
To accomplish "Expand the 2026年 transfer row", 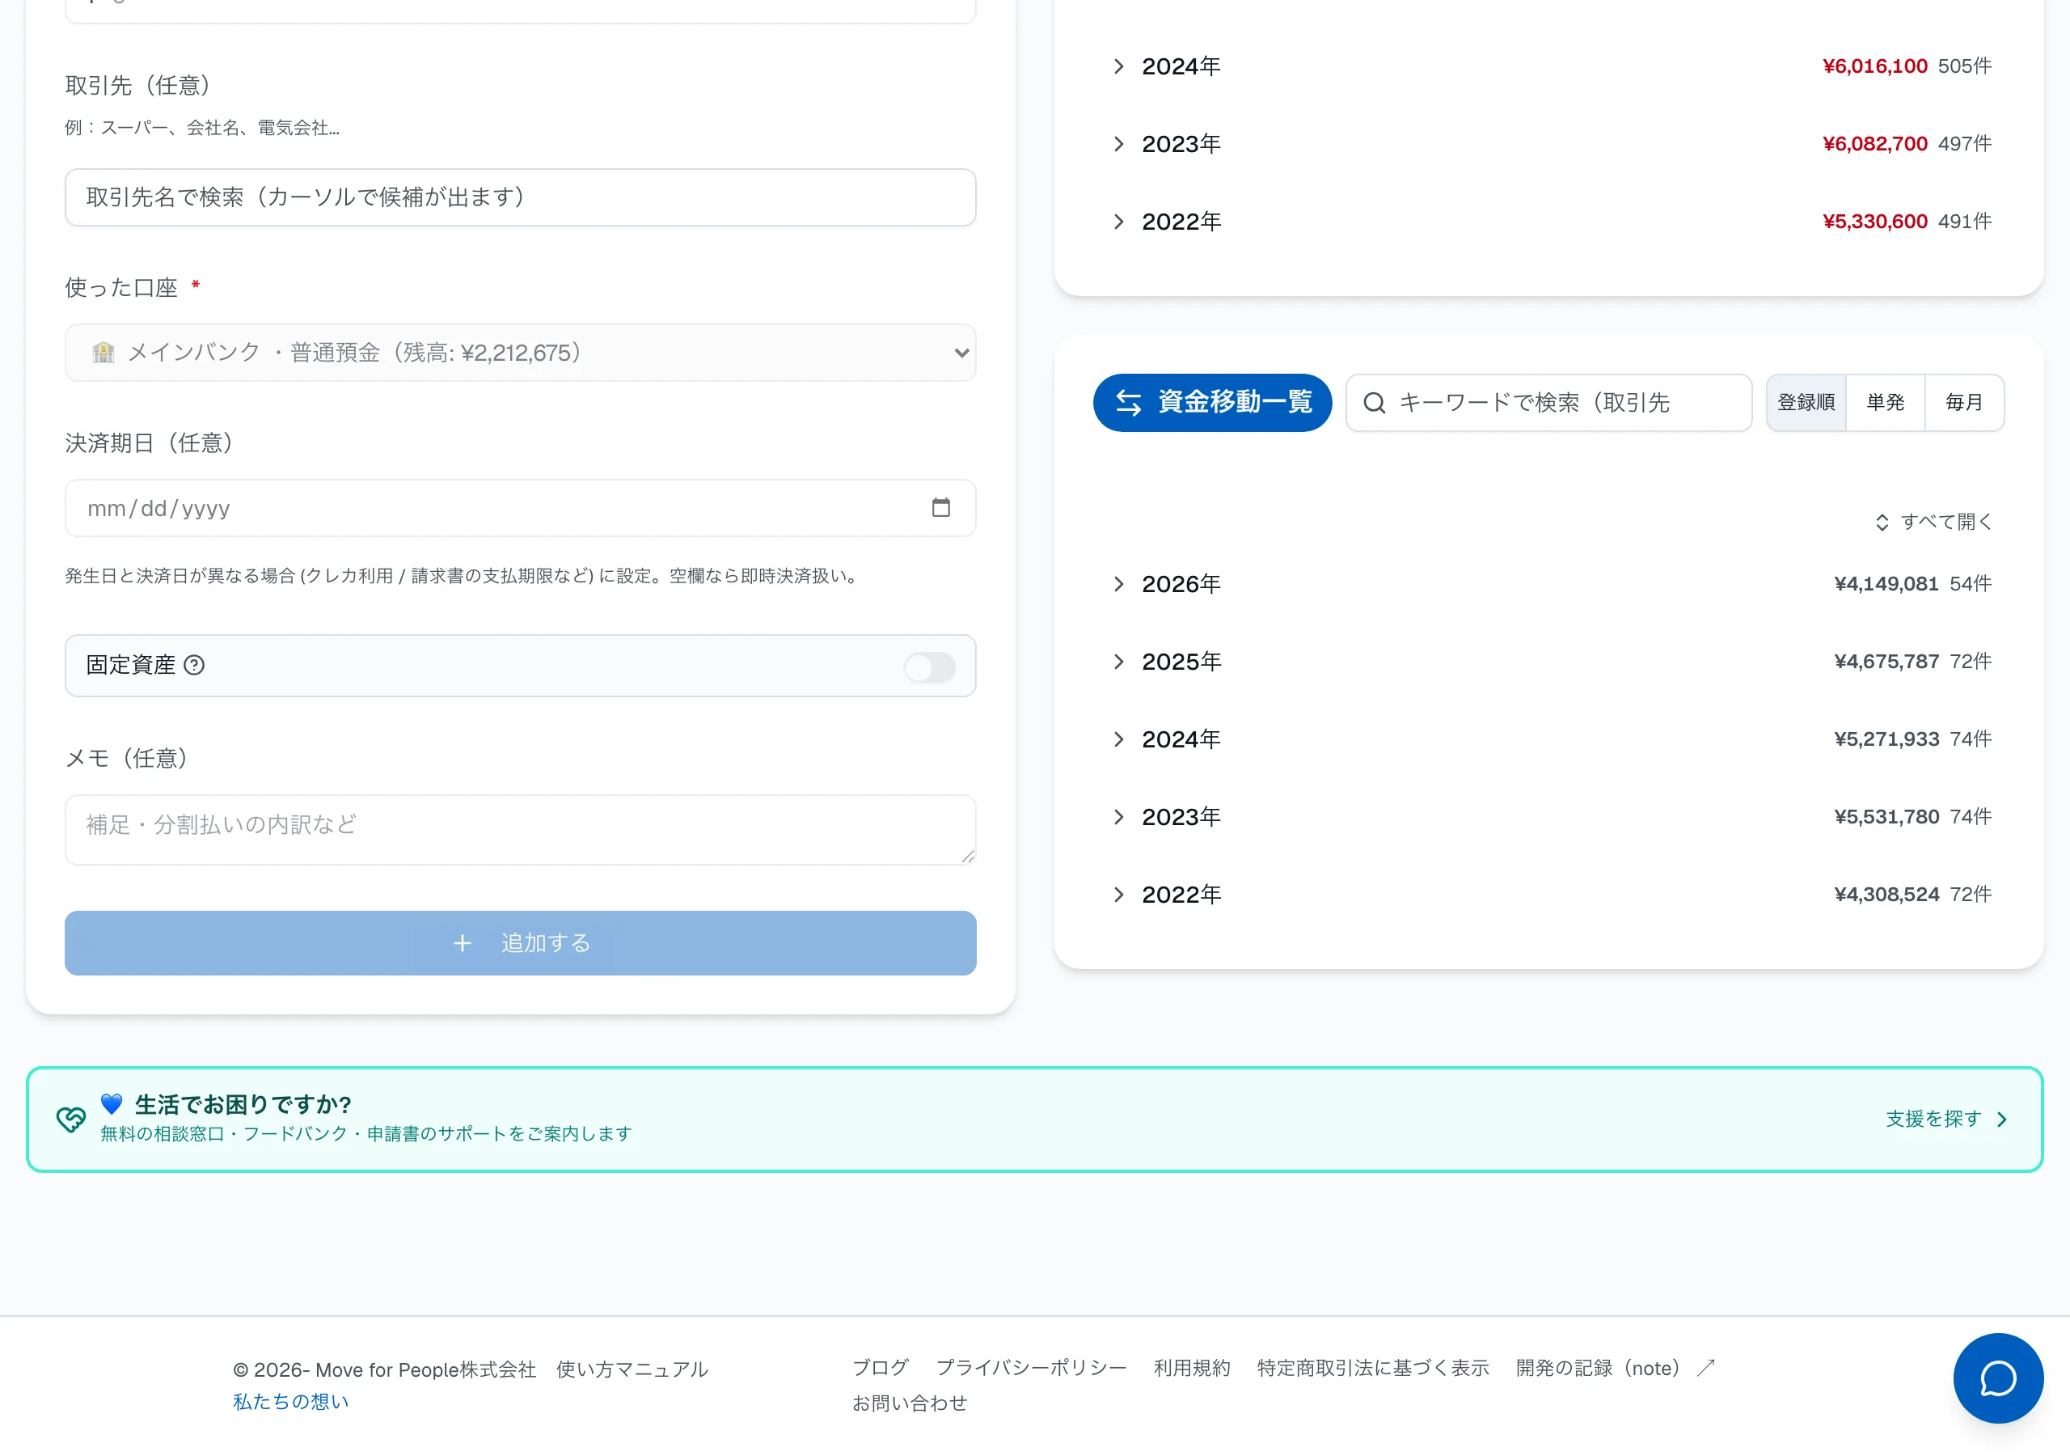I will 1550,585.
